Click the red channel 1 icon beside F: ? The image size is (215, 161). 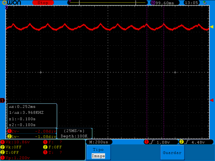(x=45, y=142)
